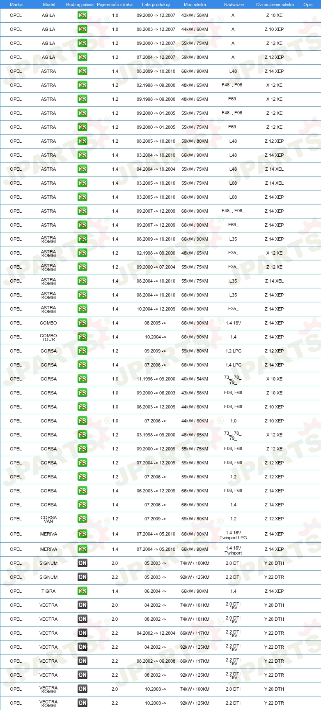Click 'Y 20 DTH' in the SIGNUM row
Screen dimensions: 321x710
coord(274,563)
